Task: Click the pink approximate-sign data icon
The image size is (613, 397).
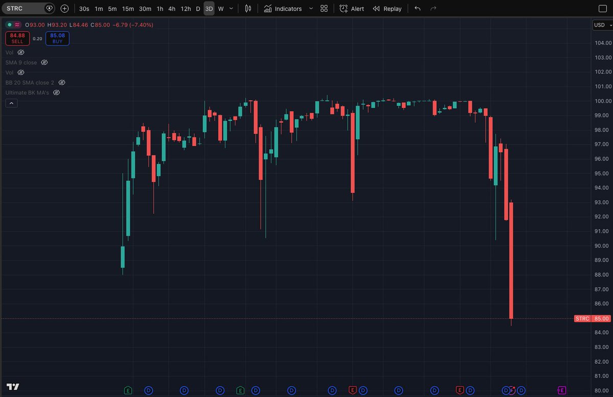Action: click(x=17, y=25)
